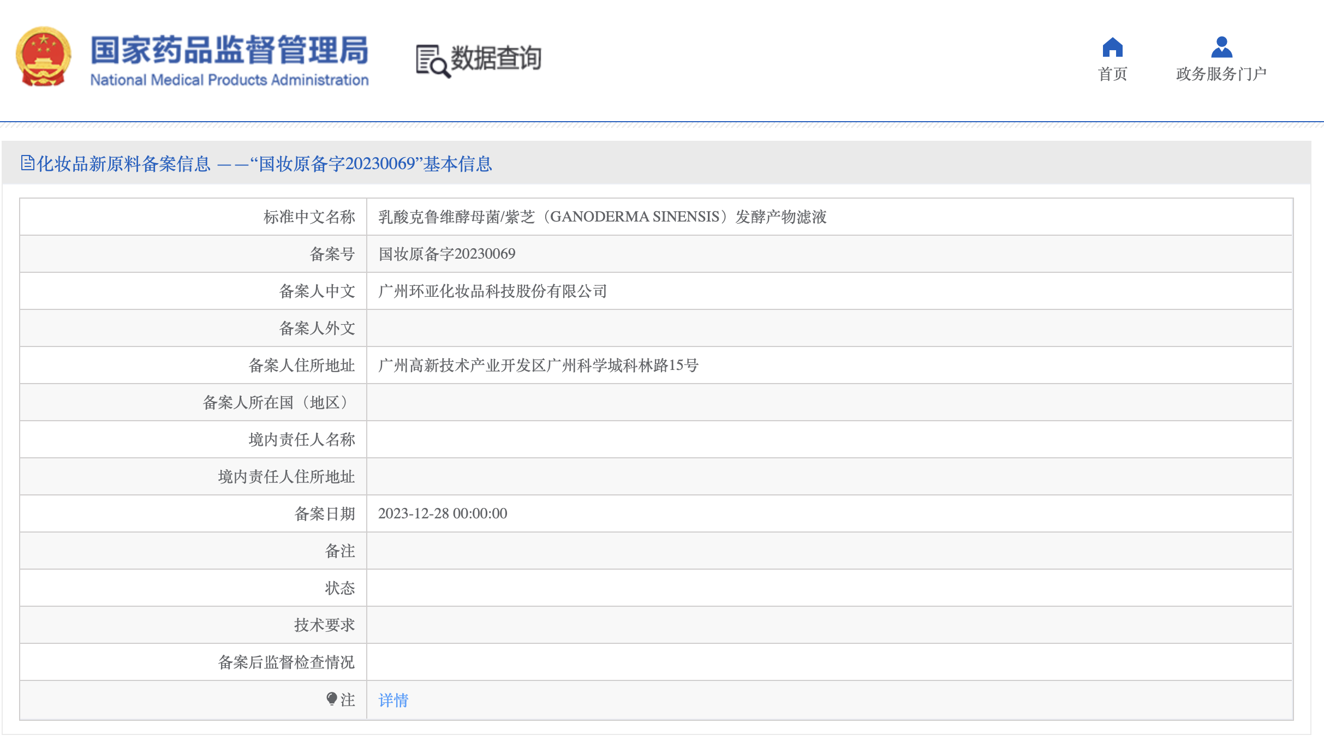Open the 政务服务门户 link
Viewport: 1324px width, 753px height.
click(1221, 74)
